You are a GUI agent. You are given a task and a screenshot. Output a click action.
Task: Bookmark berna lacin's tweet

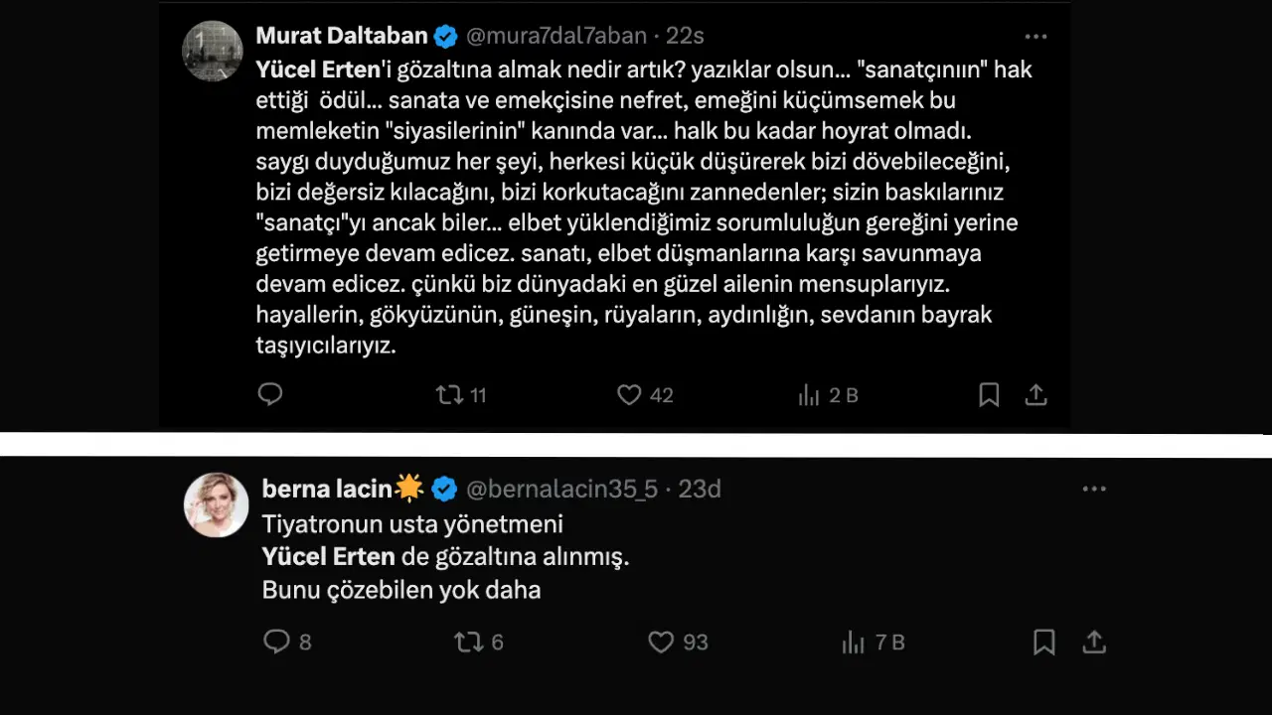click(x=1043, y=642)
